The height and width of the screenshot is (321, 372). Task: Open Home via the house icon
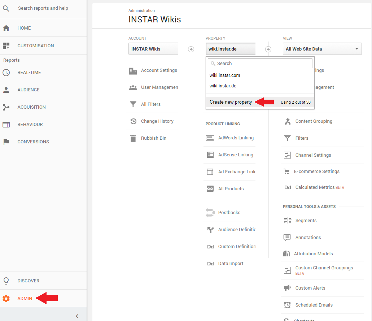coord(6,28)
